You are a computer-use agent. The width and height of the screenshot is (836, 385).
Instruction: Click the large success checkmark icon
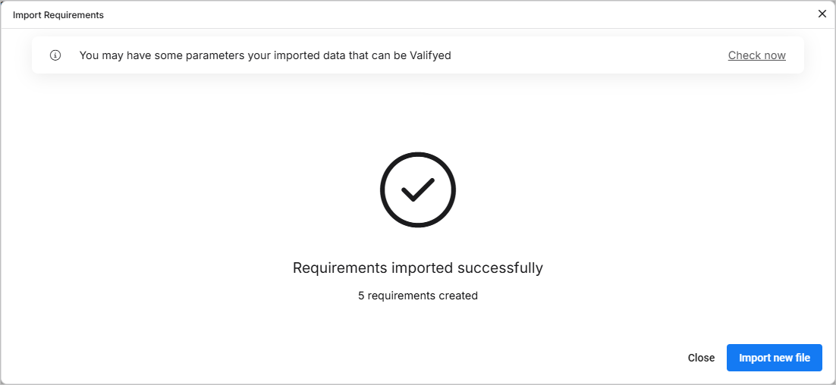(418, 190)
